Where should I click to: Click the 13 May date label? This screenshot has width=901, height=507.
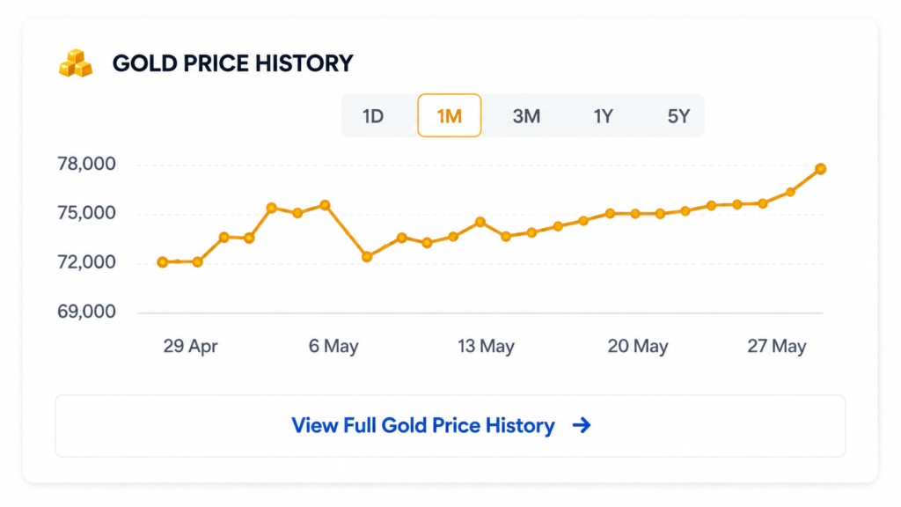[x=486, y=346]
